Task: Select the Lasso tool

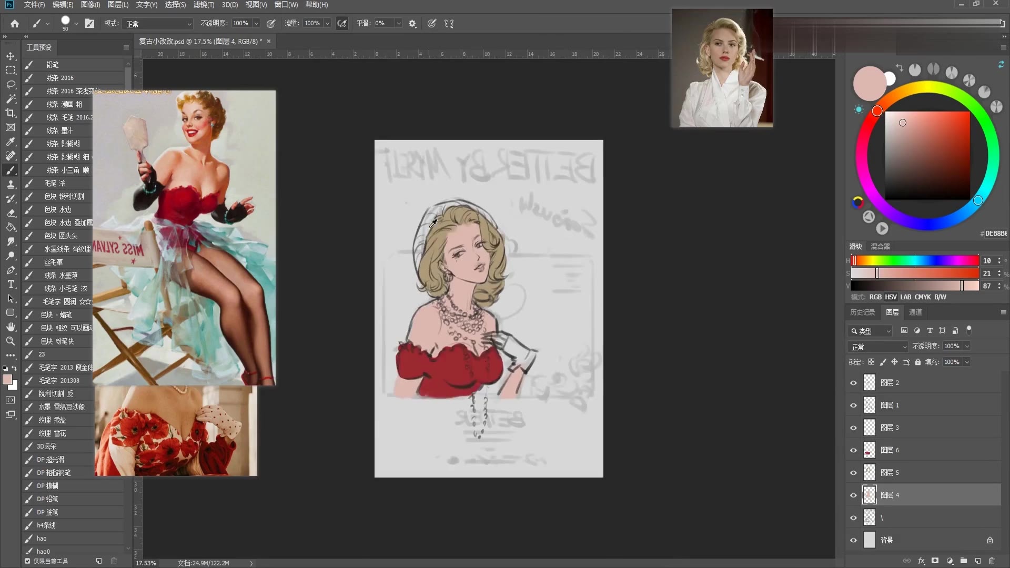Action: 11,84
